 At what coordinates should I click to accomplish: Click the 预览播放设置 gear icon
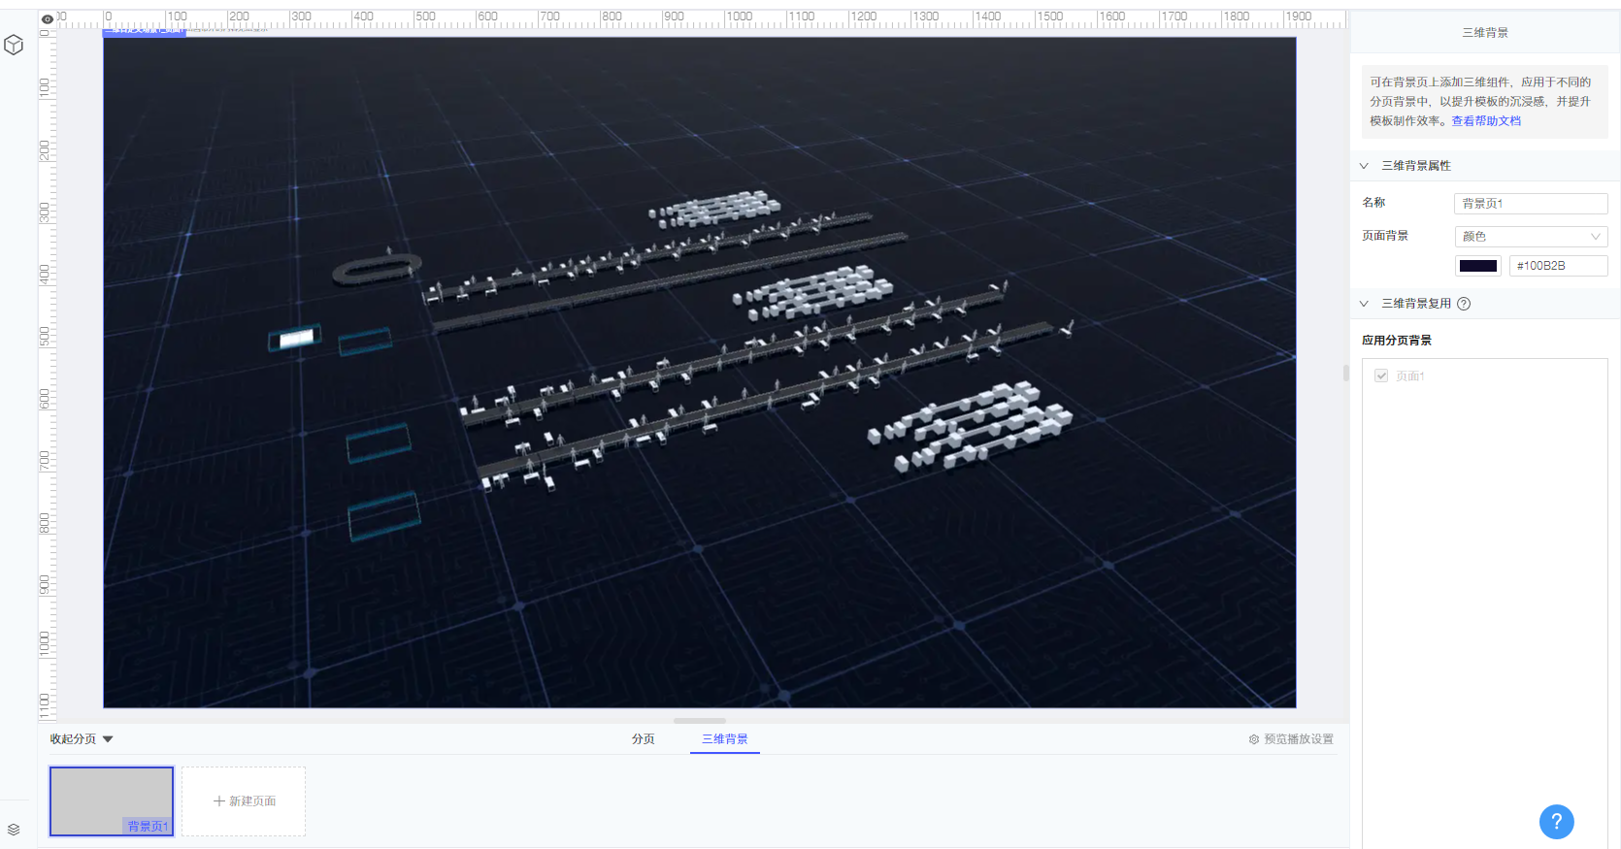point(1254,739)
